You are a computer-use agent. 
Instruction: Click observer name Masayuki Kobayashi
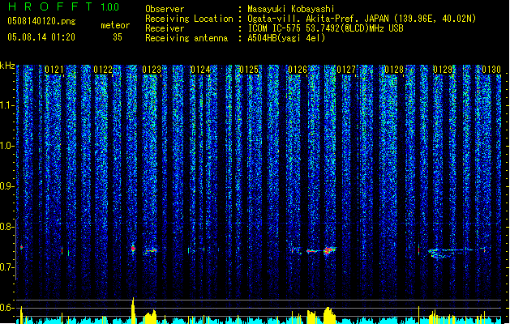291,9
